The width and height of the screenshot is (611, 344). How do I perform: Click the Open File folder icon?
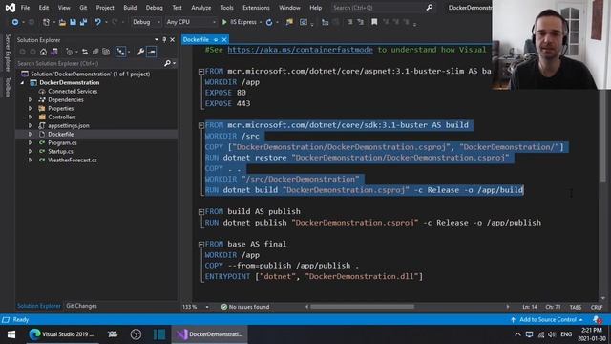pos(62,22)
